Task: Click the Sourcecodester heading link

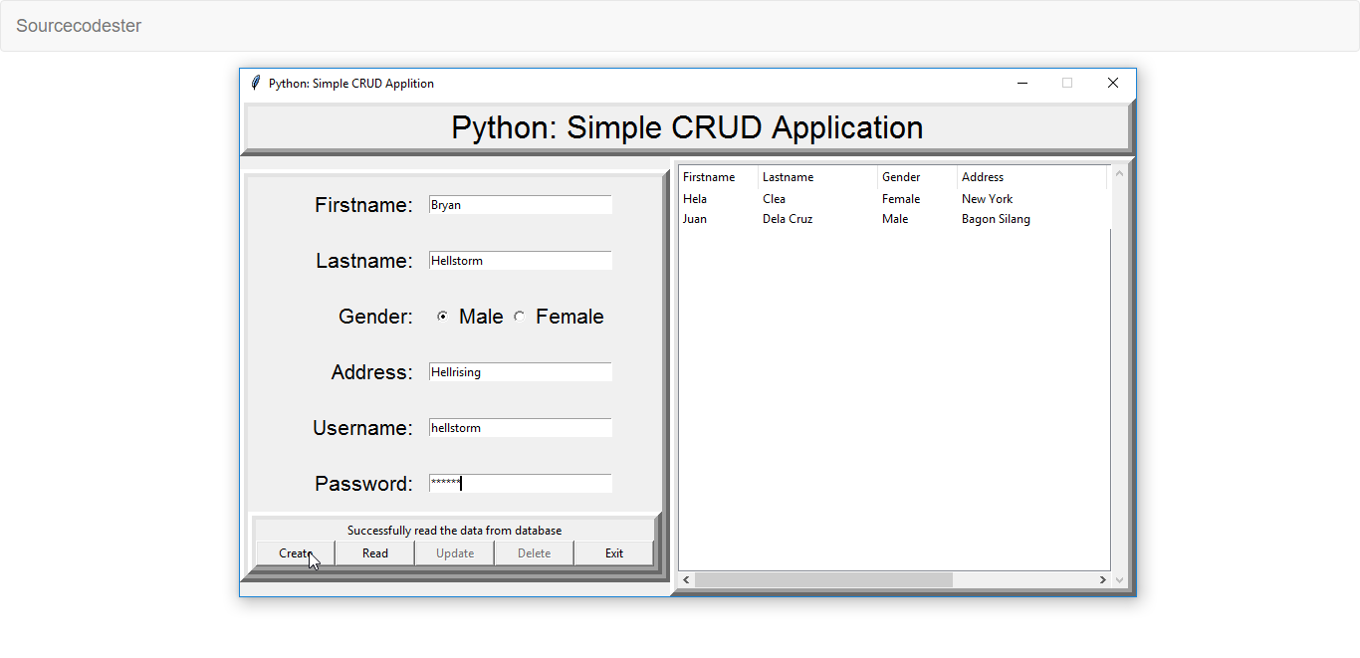Action: [x=78, y=25]
